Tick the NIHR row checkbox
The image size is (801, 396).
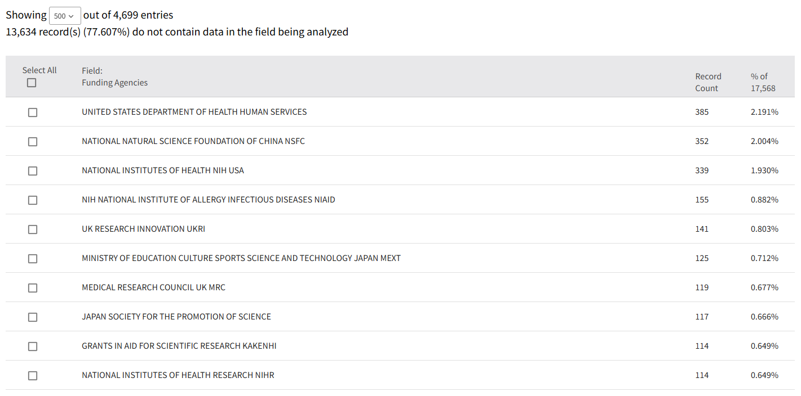pos(33,376)
